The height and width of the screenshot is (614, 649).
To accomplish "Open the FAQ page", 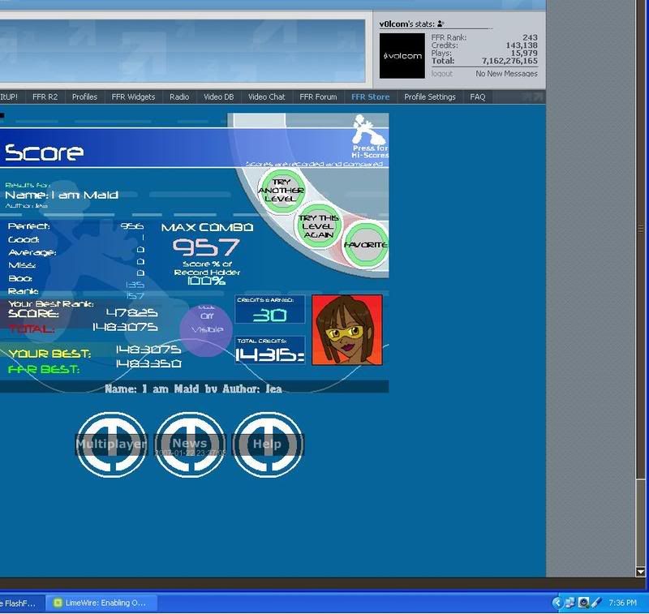I will point(477,97).
